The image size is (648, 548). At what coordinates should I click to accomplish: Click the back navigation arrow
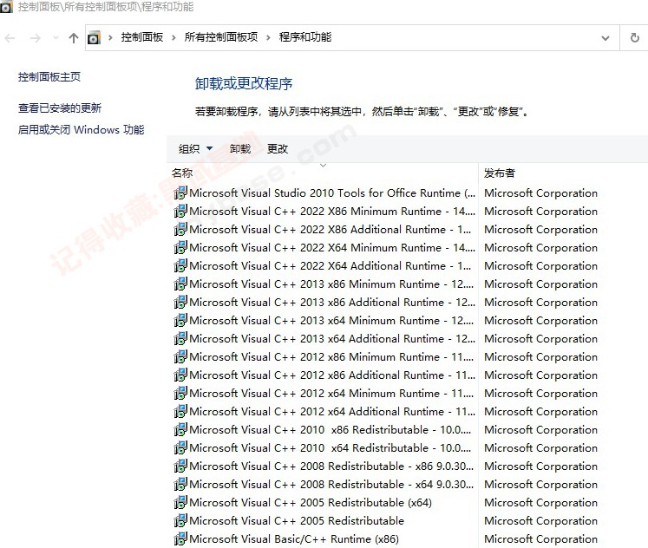point(10,38)
